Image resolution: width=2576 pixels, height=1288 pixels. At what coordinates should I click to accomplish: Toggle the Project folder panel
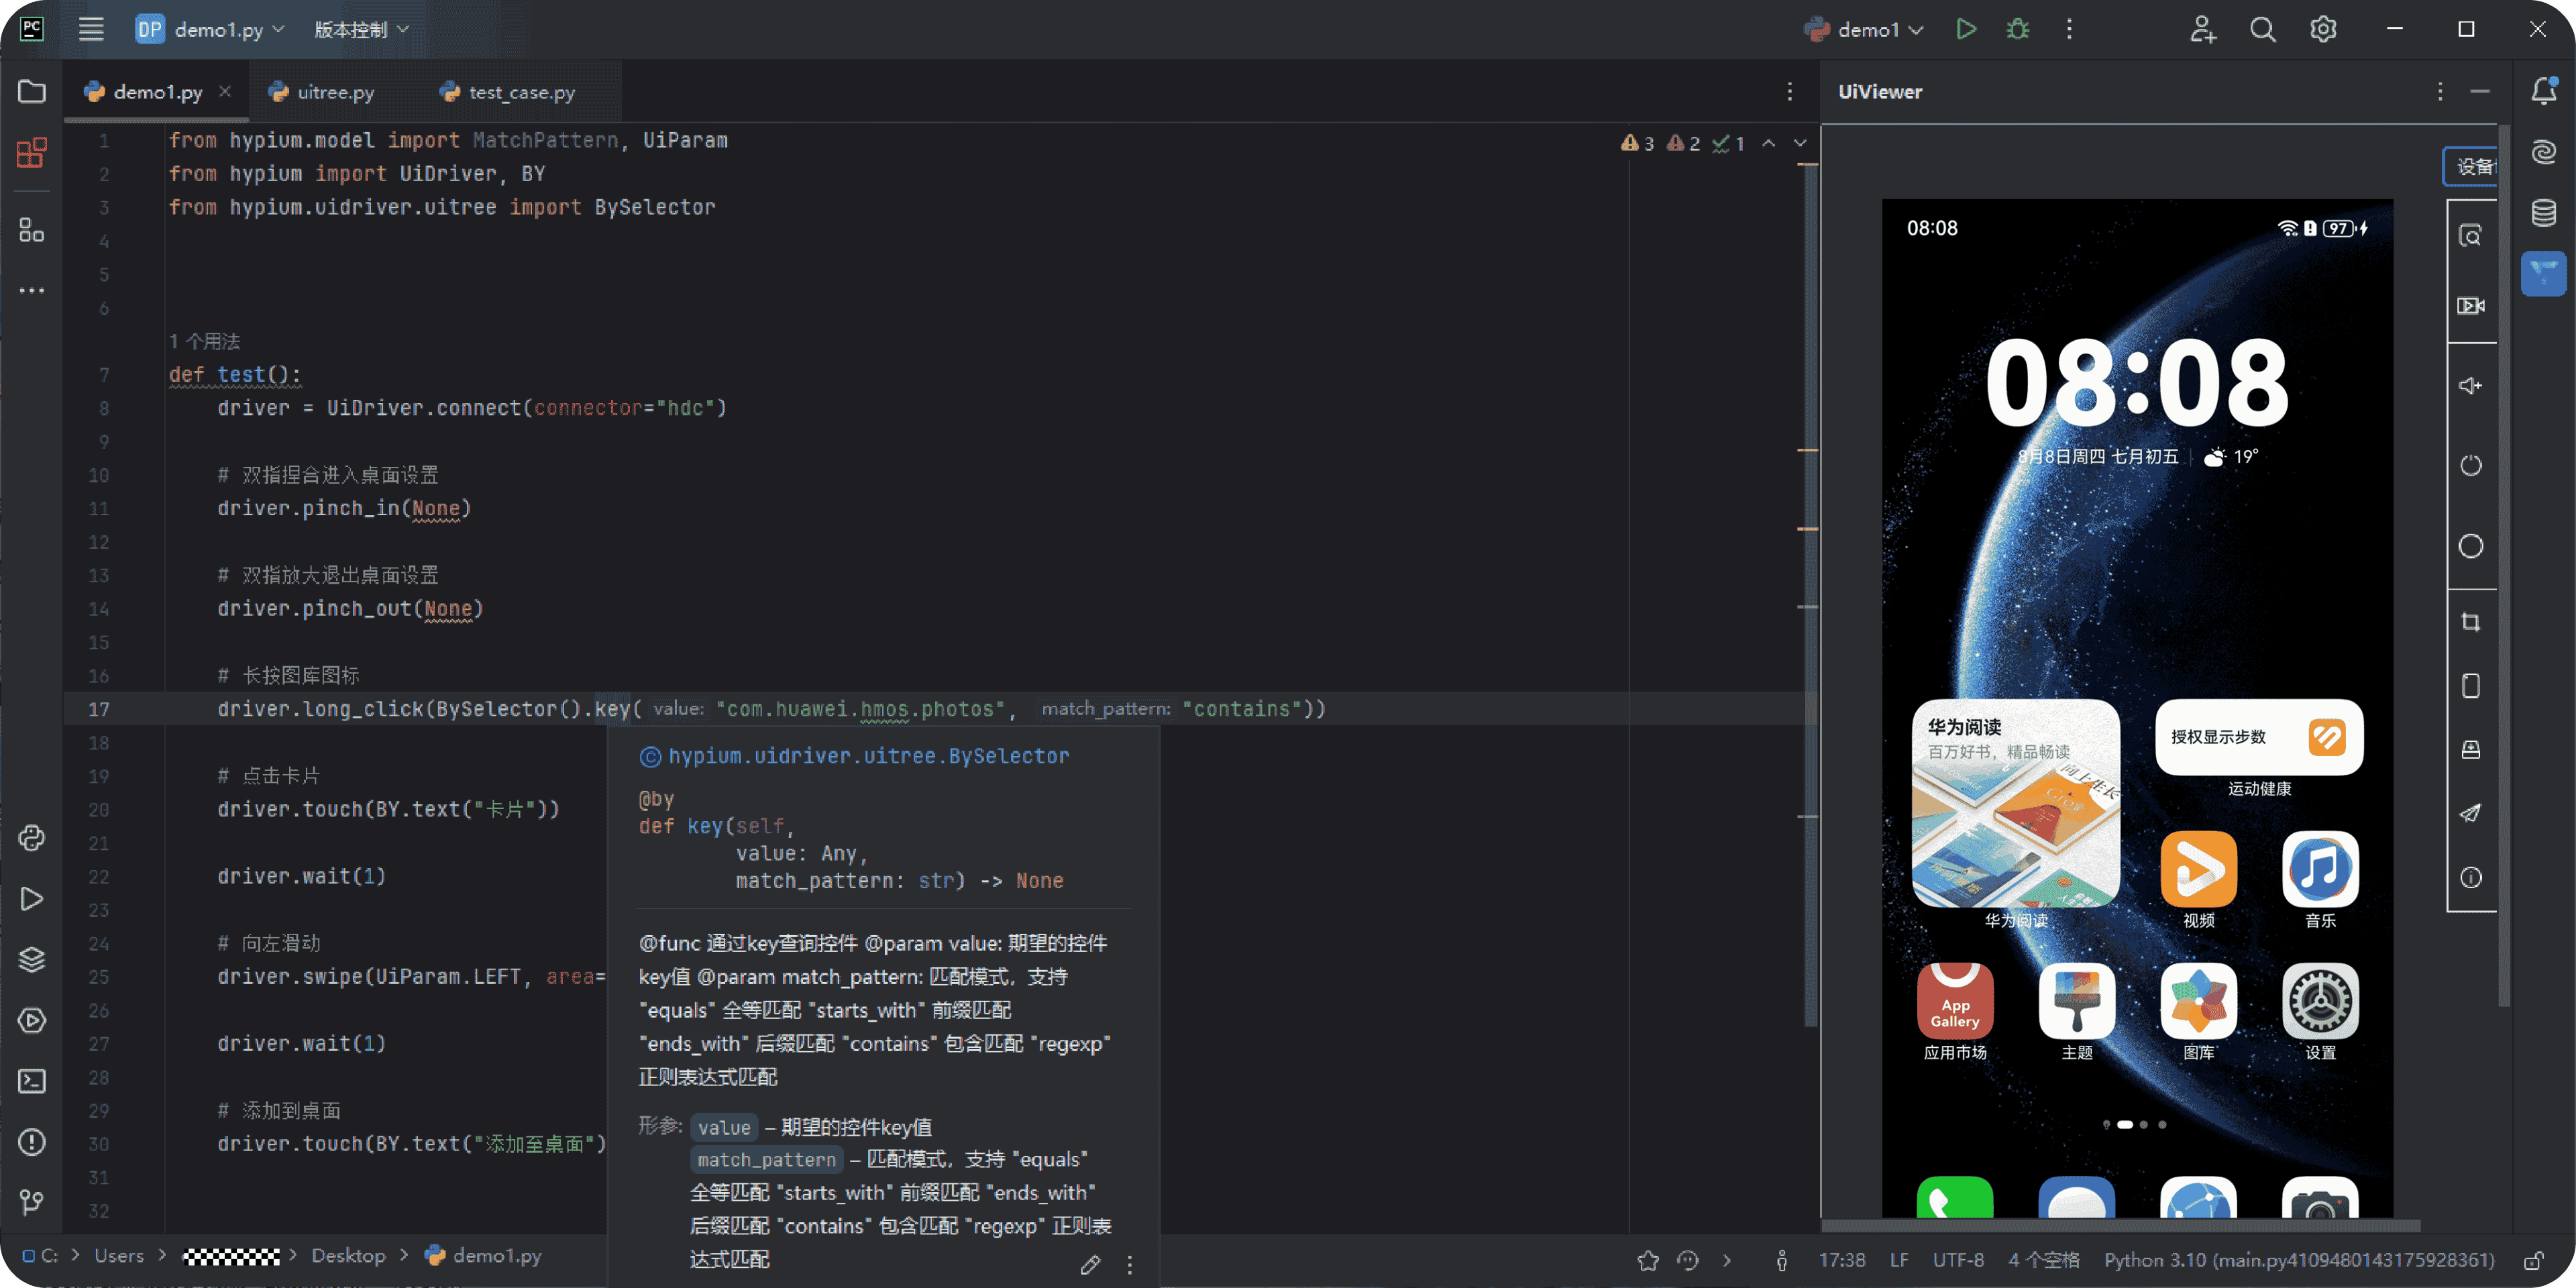pos(31,92)
